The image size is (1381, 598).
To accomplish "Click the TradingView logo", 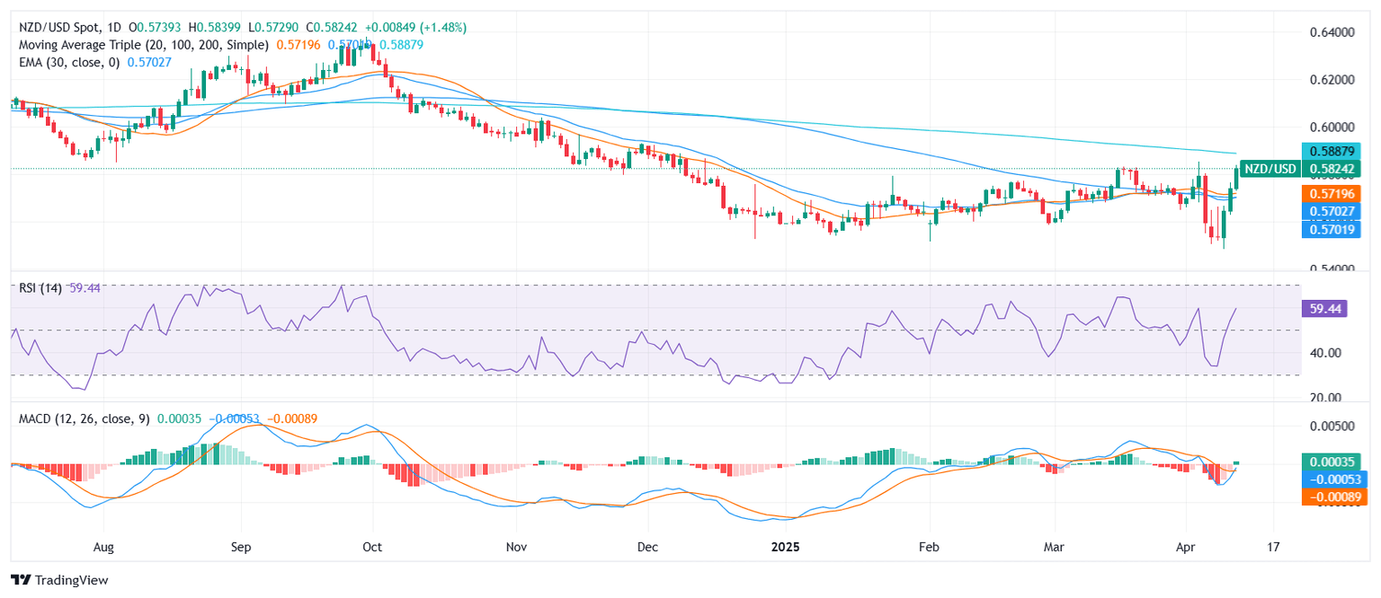I will point(59,580).
